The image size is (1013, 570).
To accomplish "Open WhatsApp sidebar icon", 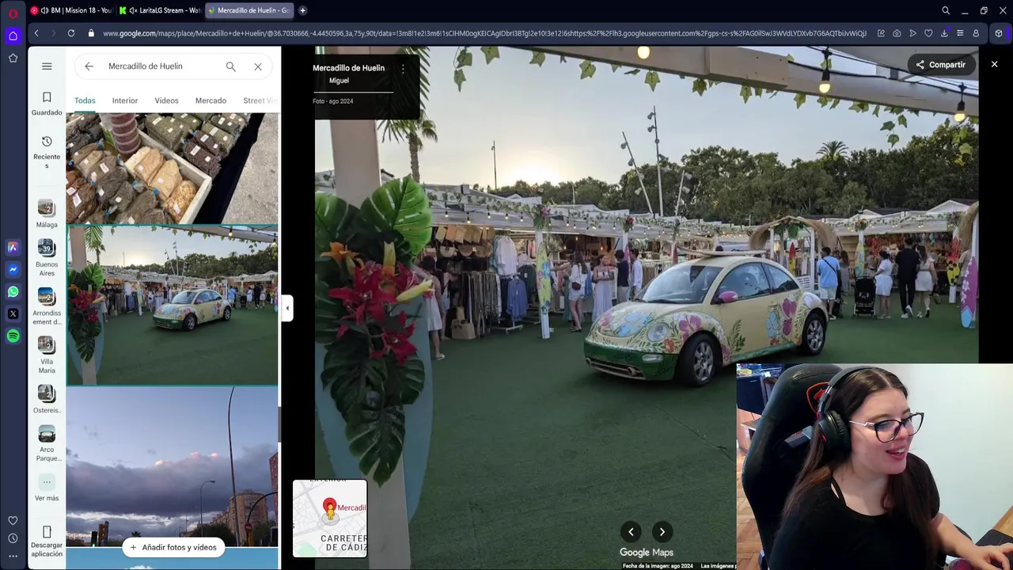I will point(13,292).
